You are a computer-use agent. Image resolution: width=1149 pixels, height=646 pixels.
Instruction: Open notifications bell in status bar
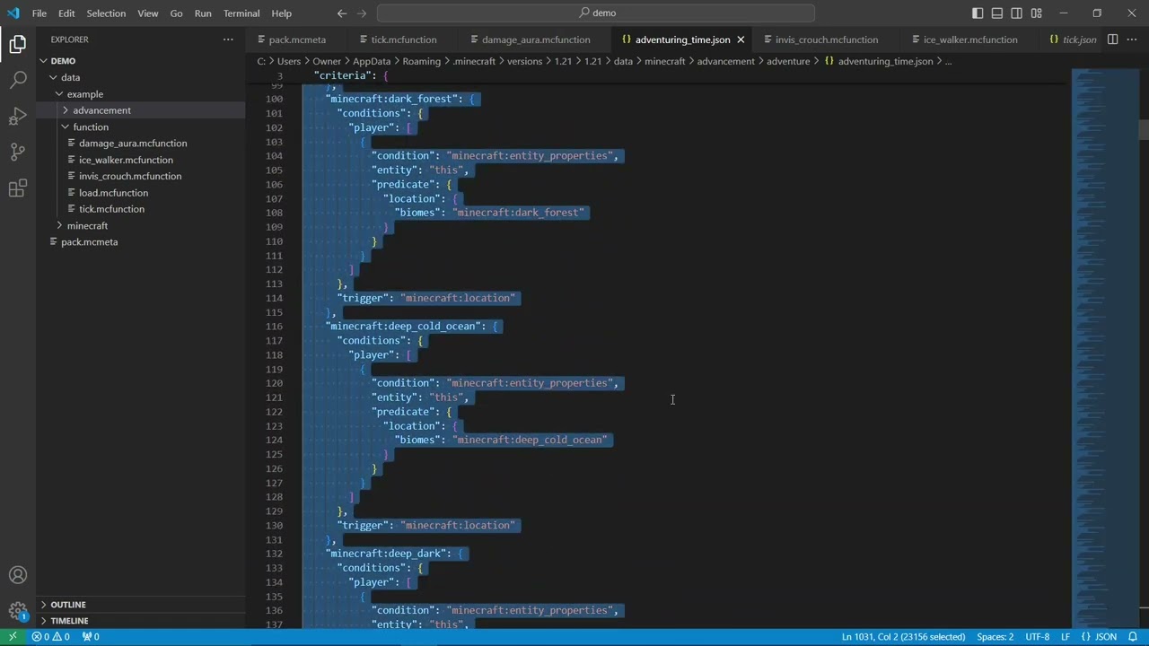[1133, 636]
